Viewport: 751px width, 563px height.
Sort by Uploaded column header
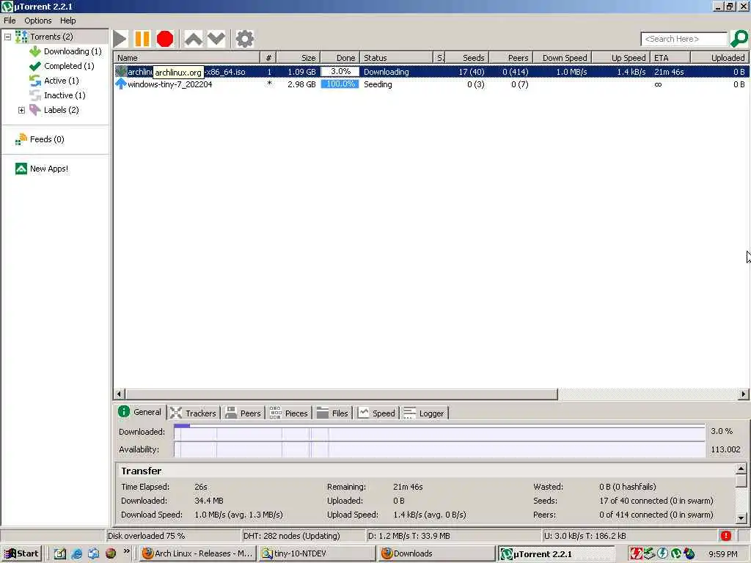pyautogui.click(x=720, y=57)
